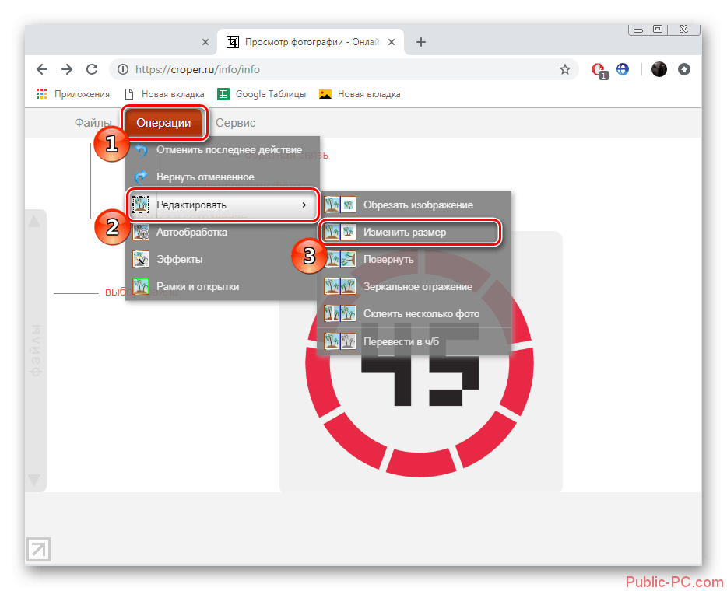This screenshot has height=591, width=727.
Task: Go forward with browser forward arrow
Action: [x=67, y=69]
